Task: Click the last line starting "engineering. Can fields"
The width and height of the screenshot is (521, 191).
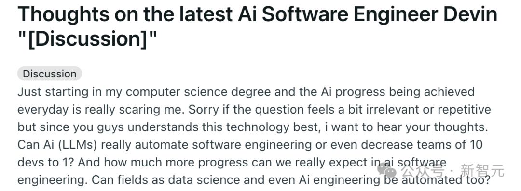Action: coord(254,180)
